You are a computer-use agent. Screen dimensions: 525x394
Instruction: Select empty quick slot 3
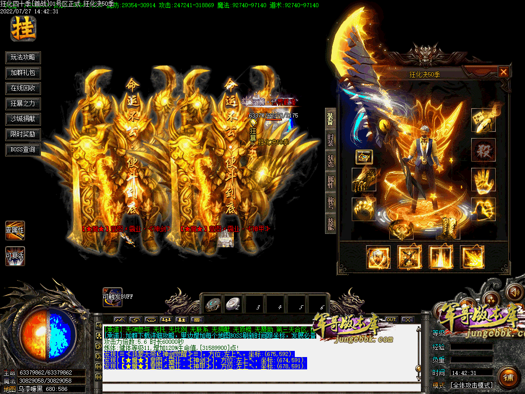click(254, 305)
